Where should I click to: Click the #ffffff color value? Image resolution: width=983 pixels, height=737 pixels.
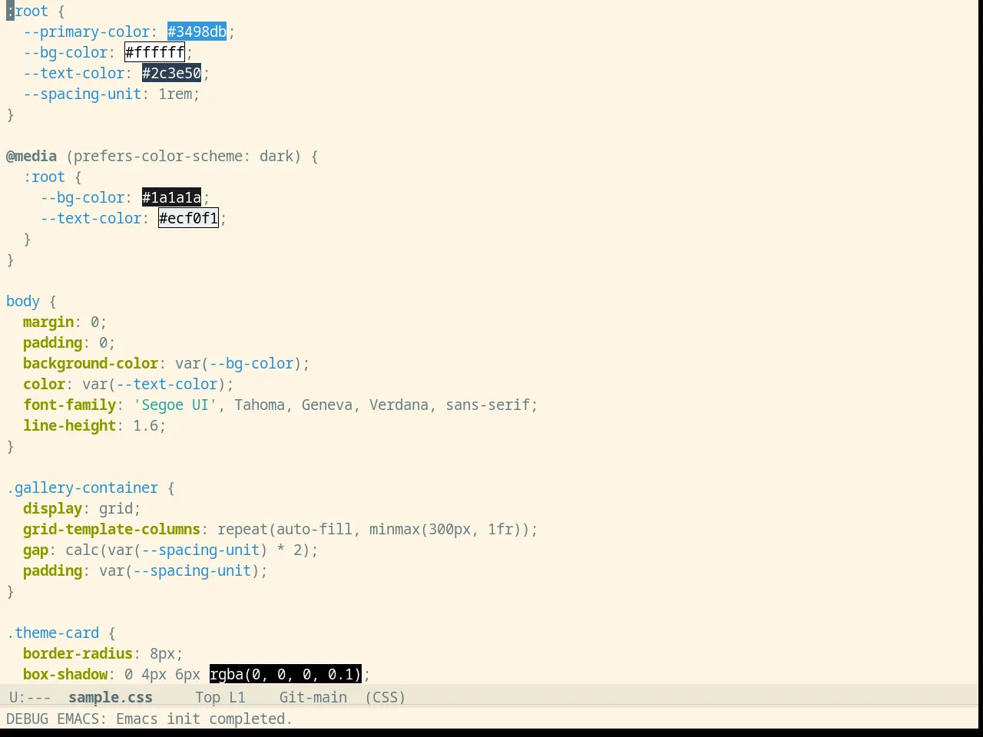(x=154, y=52)
